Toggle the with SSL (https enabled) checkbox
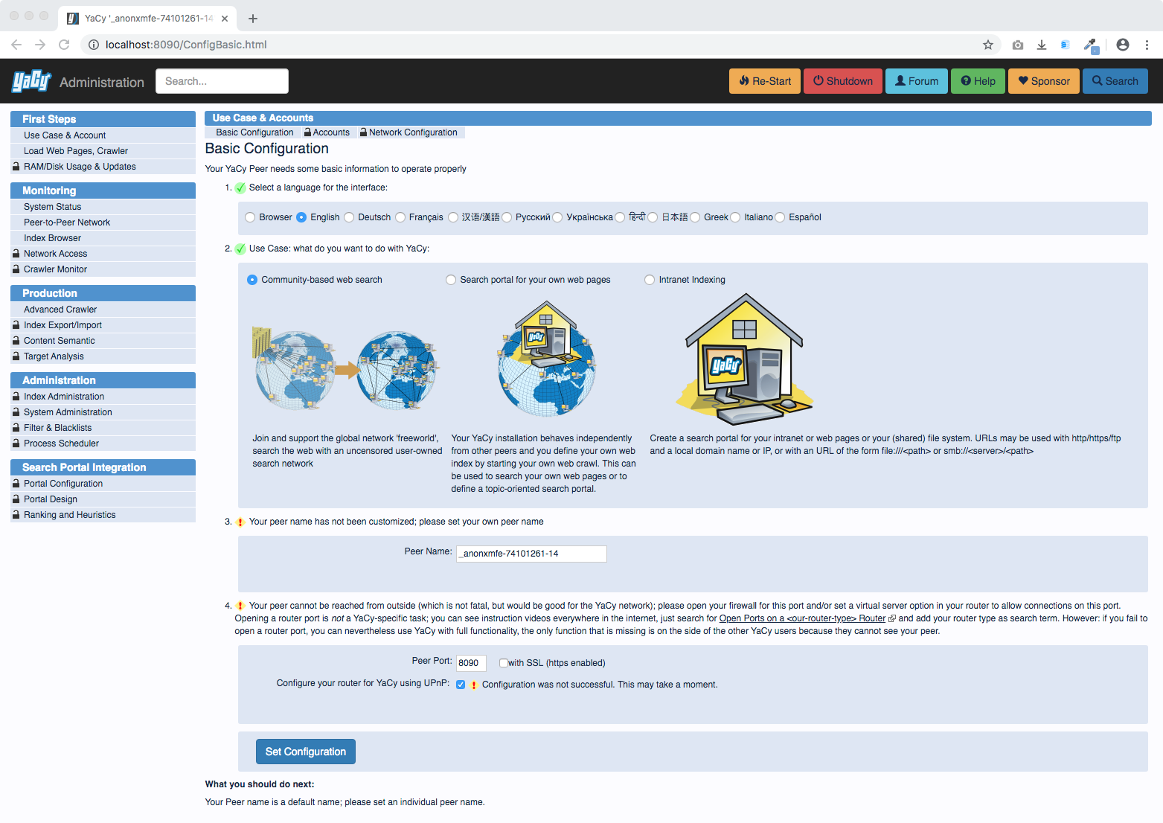The image size is (1163, 823). pos(504,663)
